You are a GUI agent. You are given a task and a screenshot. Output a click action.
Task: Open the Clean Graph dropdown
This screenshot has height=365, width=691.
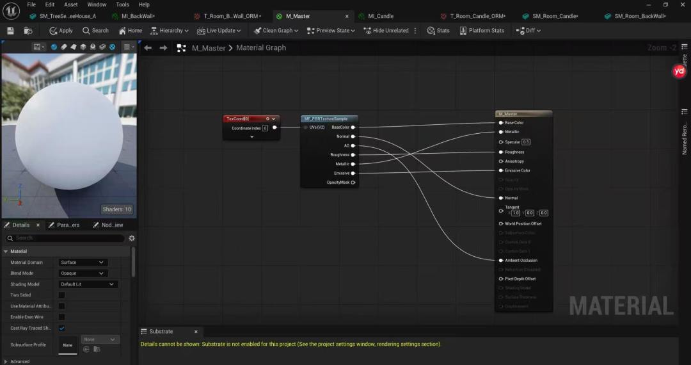coord(276,31)
